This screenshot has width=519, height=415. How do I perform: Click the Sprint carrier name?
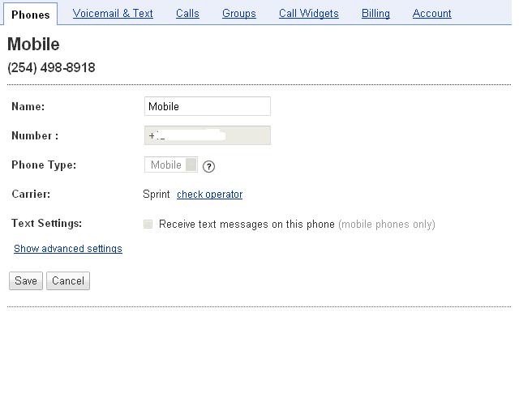click(157, 195)
